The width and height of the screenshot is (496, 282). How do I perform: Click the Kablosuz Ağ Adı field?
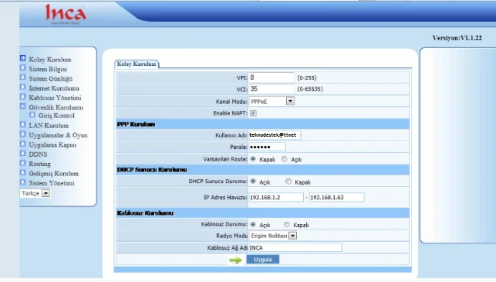(x=295, y=248)
